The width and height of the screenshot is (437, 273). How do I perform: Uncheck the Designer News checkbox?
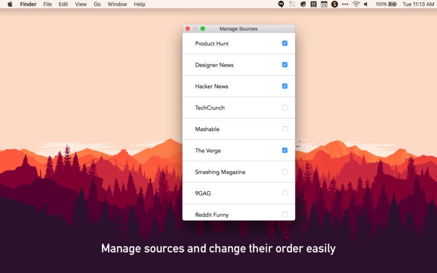pos(285,64)
